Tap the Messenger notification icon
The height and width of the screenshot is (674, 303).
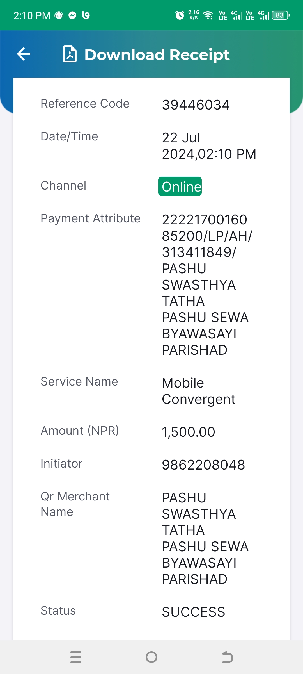click(72, 15)
